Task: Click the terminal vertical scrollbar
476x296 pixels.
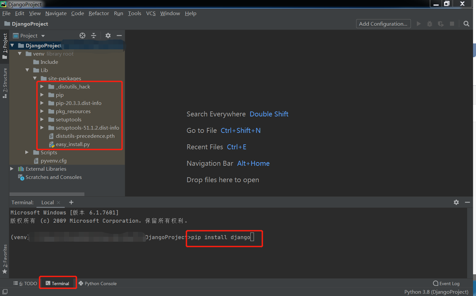Action: tap(470, 243)
